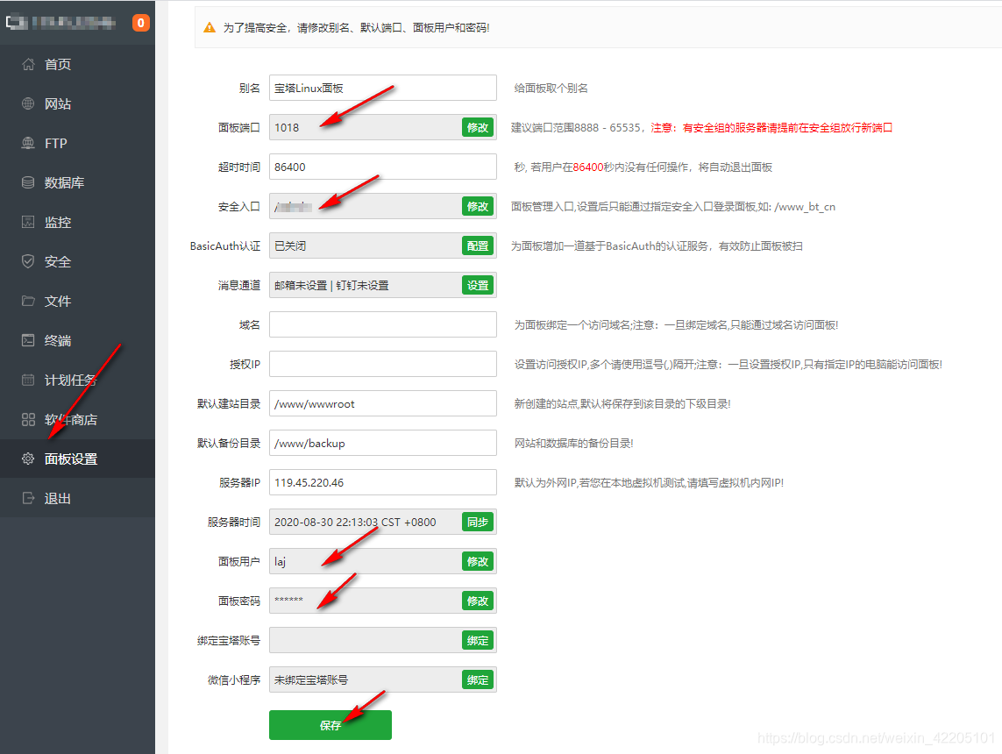Click 同步 to sync server time
Viewport: 1002px width, 754px height.
477,522
